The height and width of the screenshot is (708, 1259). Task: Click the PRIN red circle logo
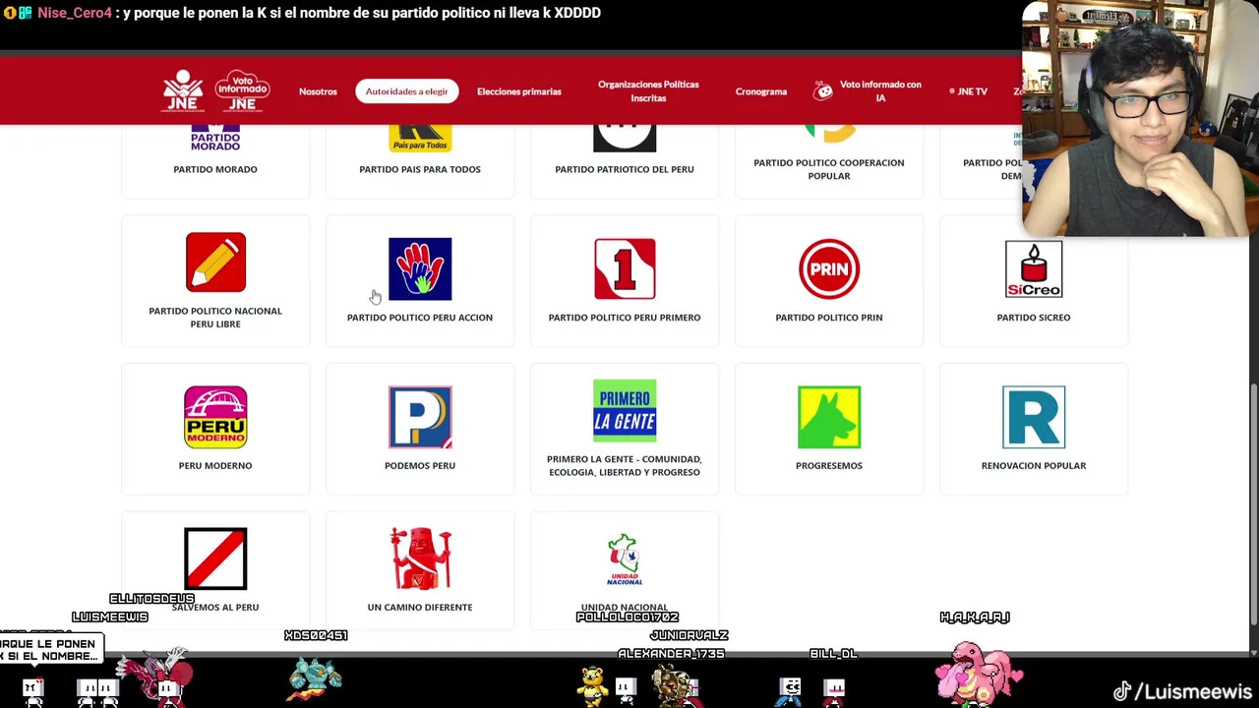829,268
